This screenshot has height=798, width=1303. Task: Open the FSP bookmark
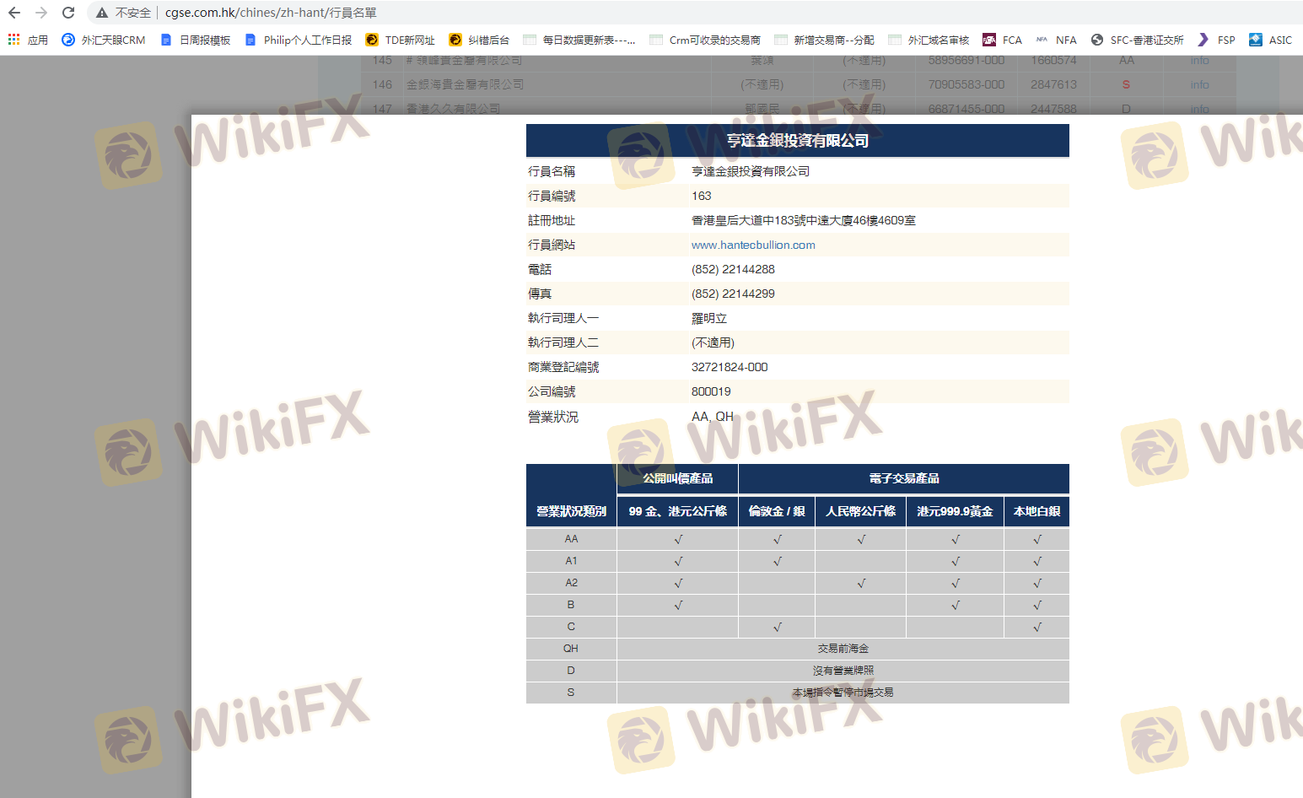pyautogui.click(x=1216, y=40)
